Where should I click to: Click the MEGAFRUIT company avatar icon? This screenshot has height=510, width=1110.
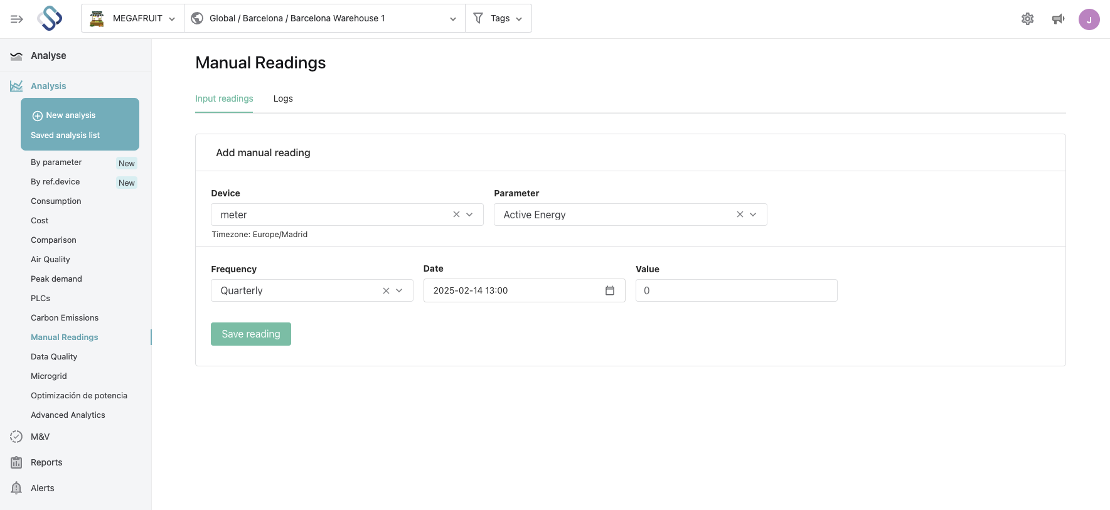click(97, 19)
